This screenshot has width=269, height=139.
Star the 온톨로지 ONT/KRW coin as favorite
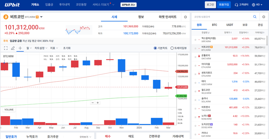tap(195, 56)
